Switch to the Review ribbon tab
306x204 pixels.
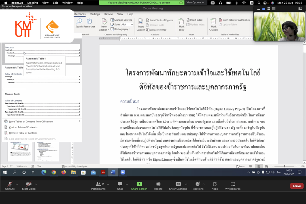pyautogui.click(x=109, y=14)
